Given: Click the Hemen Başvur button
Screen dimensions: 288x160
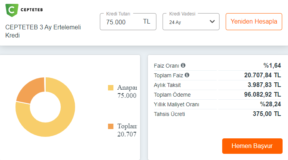Looking at the screenshot, I should [252, 146].
